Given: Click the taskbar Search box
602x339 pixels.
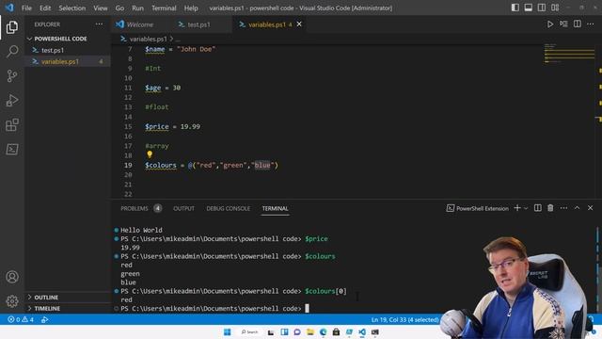Looking at the screenshot, I should coord(249,332).
